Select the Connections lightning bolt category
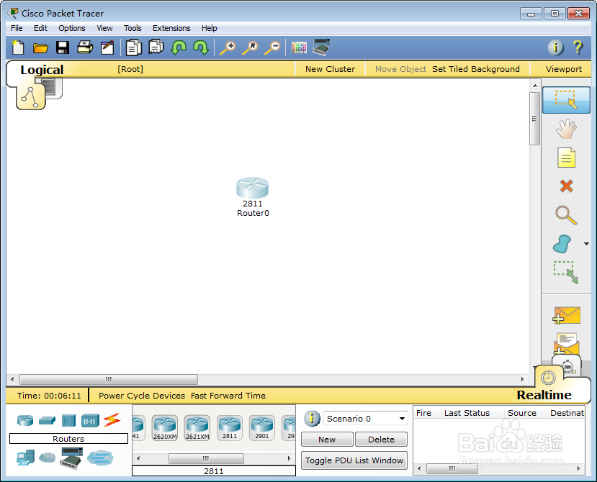Screen dimensions: 597x482 112,420
